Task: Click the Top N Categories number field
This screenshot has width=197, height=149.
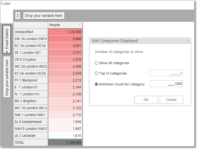Action: pyautogui.click(x=166, y=73)
